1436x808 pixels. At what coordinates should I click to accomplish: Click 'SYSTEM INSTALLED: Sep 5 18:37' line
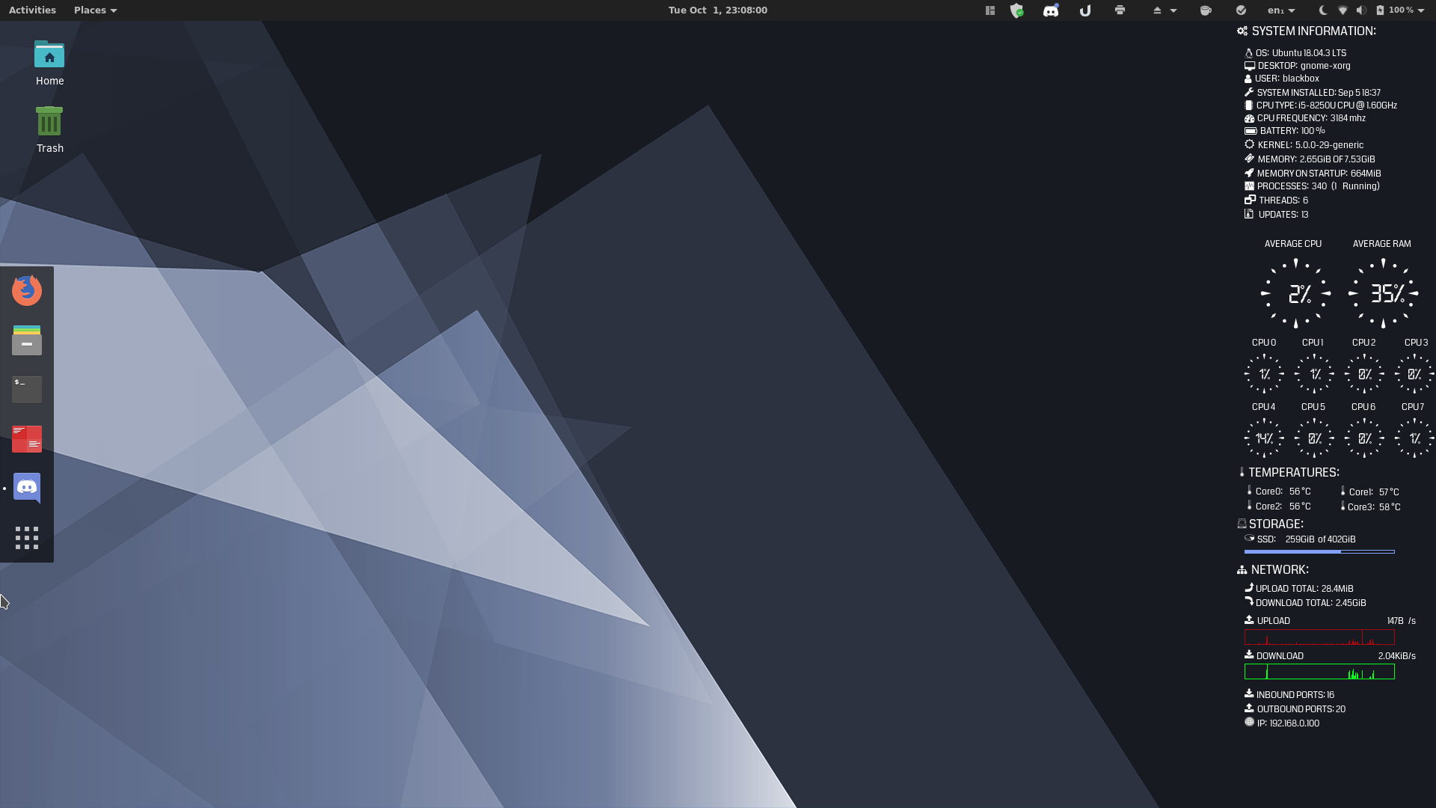click(x=1313, y=93)
